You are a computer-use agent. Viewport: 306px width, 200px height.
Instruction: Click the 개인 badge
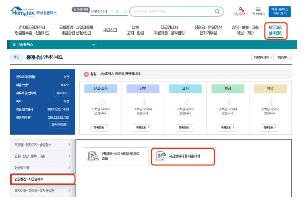tap(17, 57)
